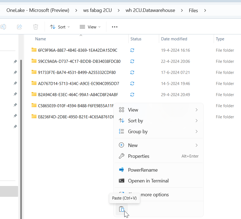The image size is (241, 219).
Task: Select Properties in the context menu
Action: pos(139,156)
